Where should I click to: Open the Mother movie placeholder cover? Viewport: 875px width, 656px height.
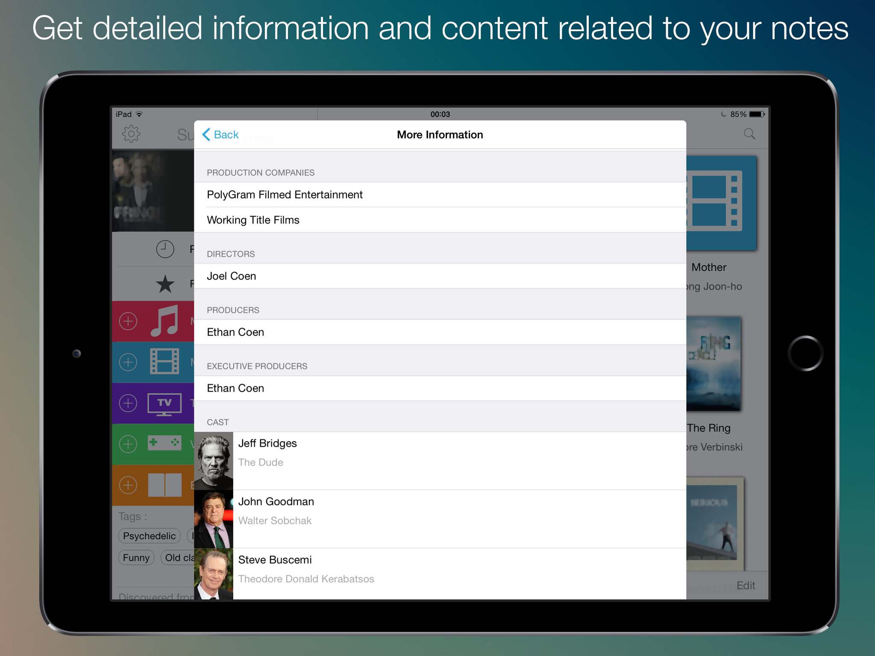pyautogui.click(x=721, y=202)
